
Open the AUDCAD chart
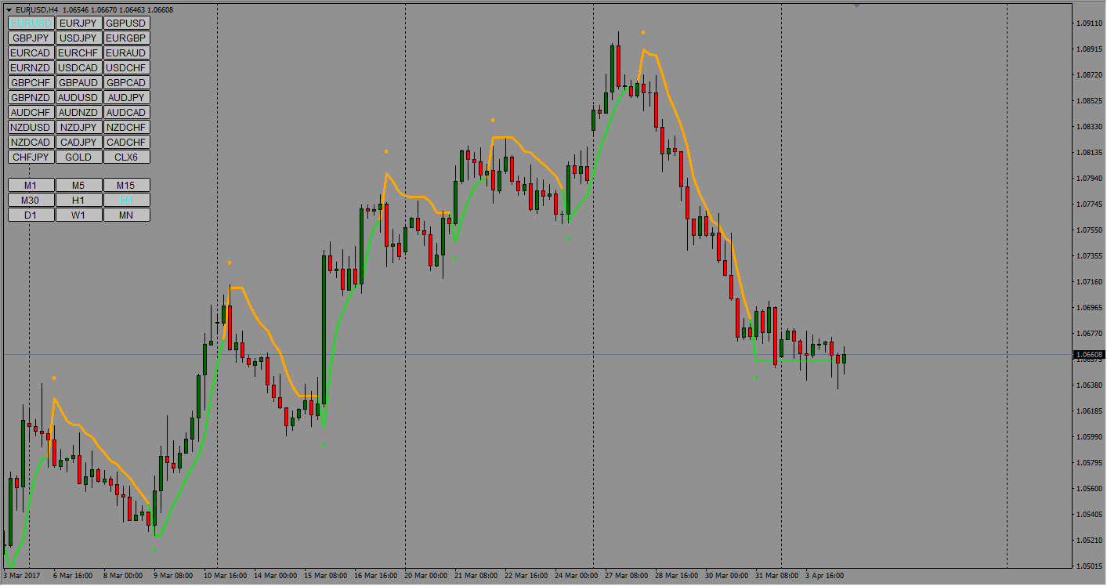(x=126, y=112)
